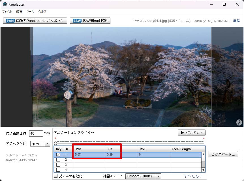The width and height of the screenshot is (244, 181).
Task: Open the 補間モード Smooth (Cubic) dropdown
Action: tap(143, 176)
